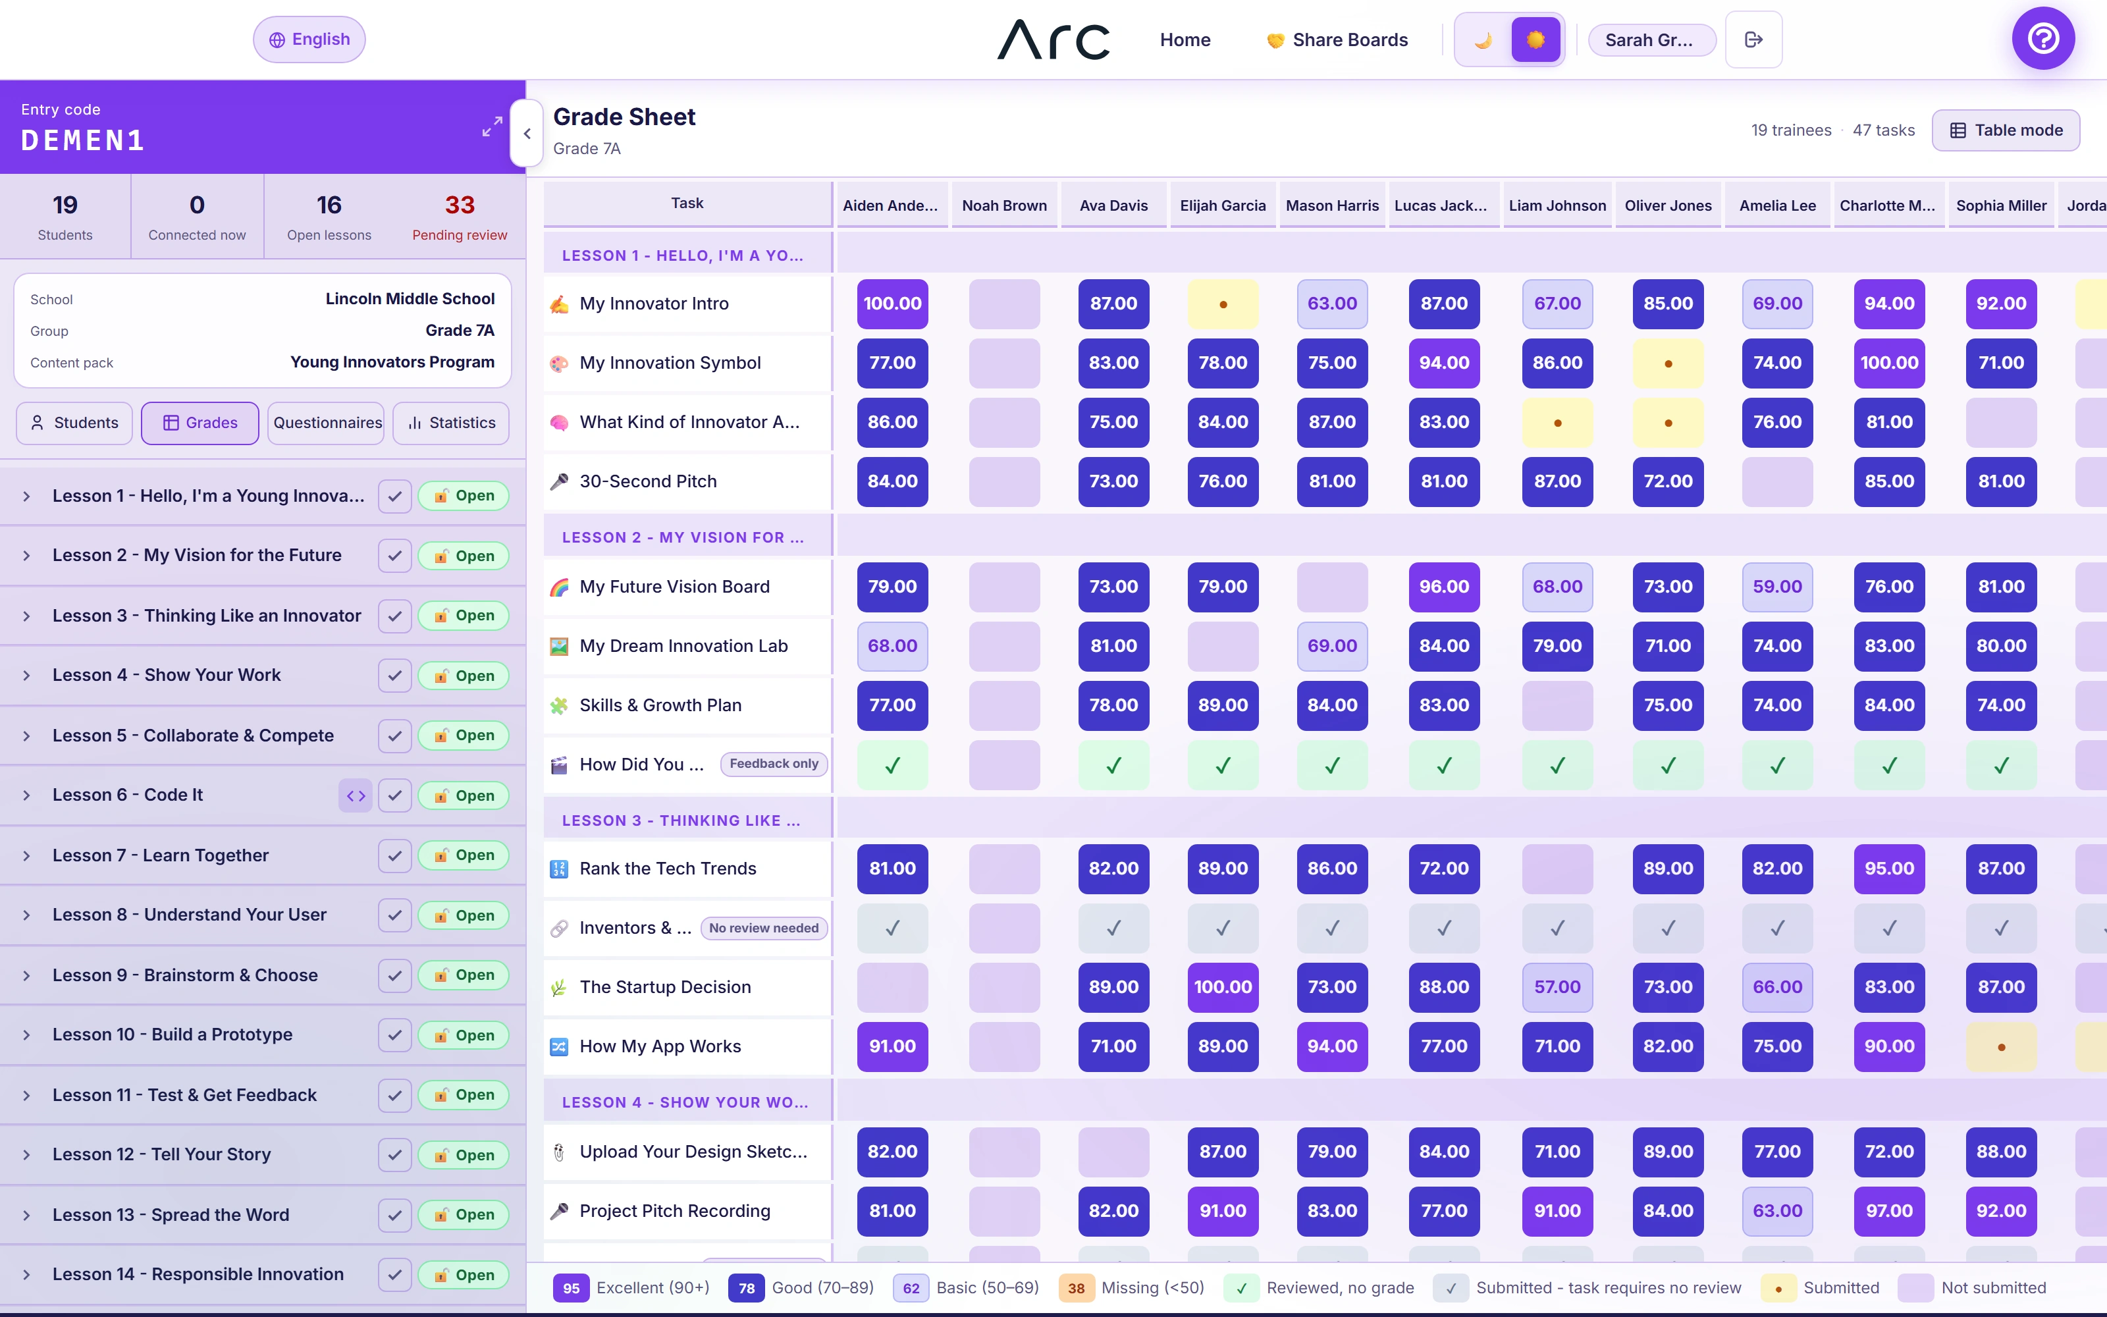Click the 30-Second Pitch microphone icon
2107x1317 pixels.
(559, 481)
